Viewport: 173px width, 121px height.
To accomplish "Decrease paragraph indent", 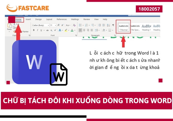I will pyautogui.click(x=100, y=25).
